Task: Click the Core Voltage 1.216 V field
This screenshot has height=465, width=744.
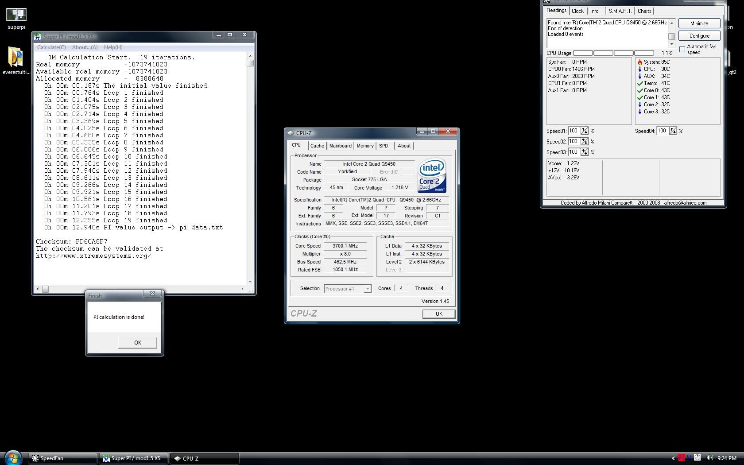Action: coord(399,187)
